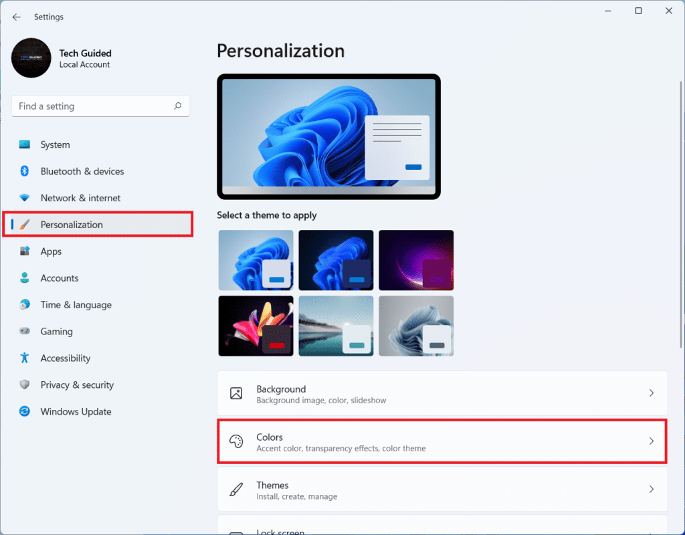Open the Lock screen settings row
685x535 pixels.
[442, 530]
